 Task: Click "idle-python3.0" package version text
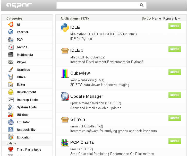click(x=103, y=34)
